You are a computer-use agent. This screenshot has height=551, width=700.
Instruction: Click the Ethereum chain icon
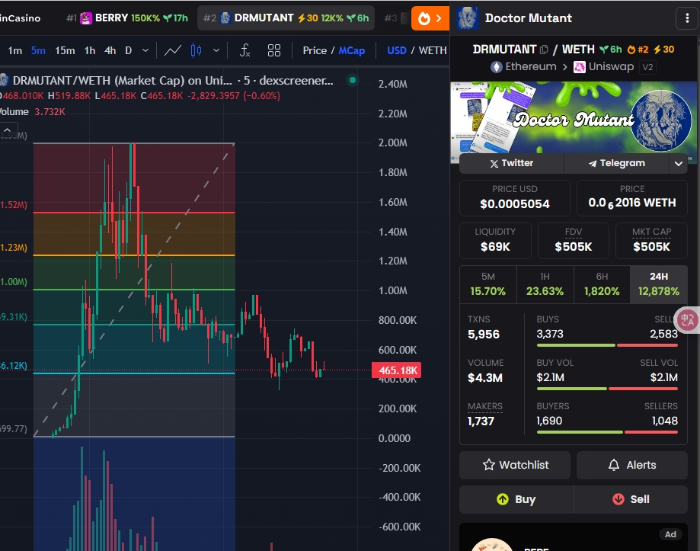[496, 67]
